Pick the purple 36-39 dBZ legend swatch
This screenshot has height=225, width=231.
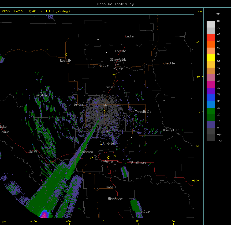coord(211,91)
